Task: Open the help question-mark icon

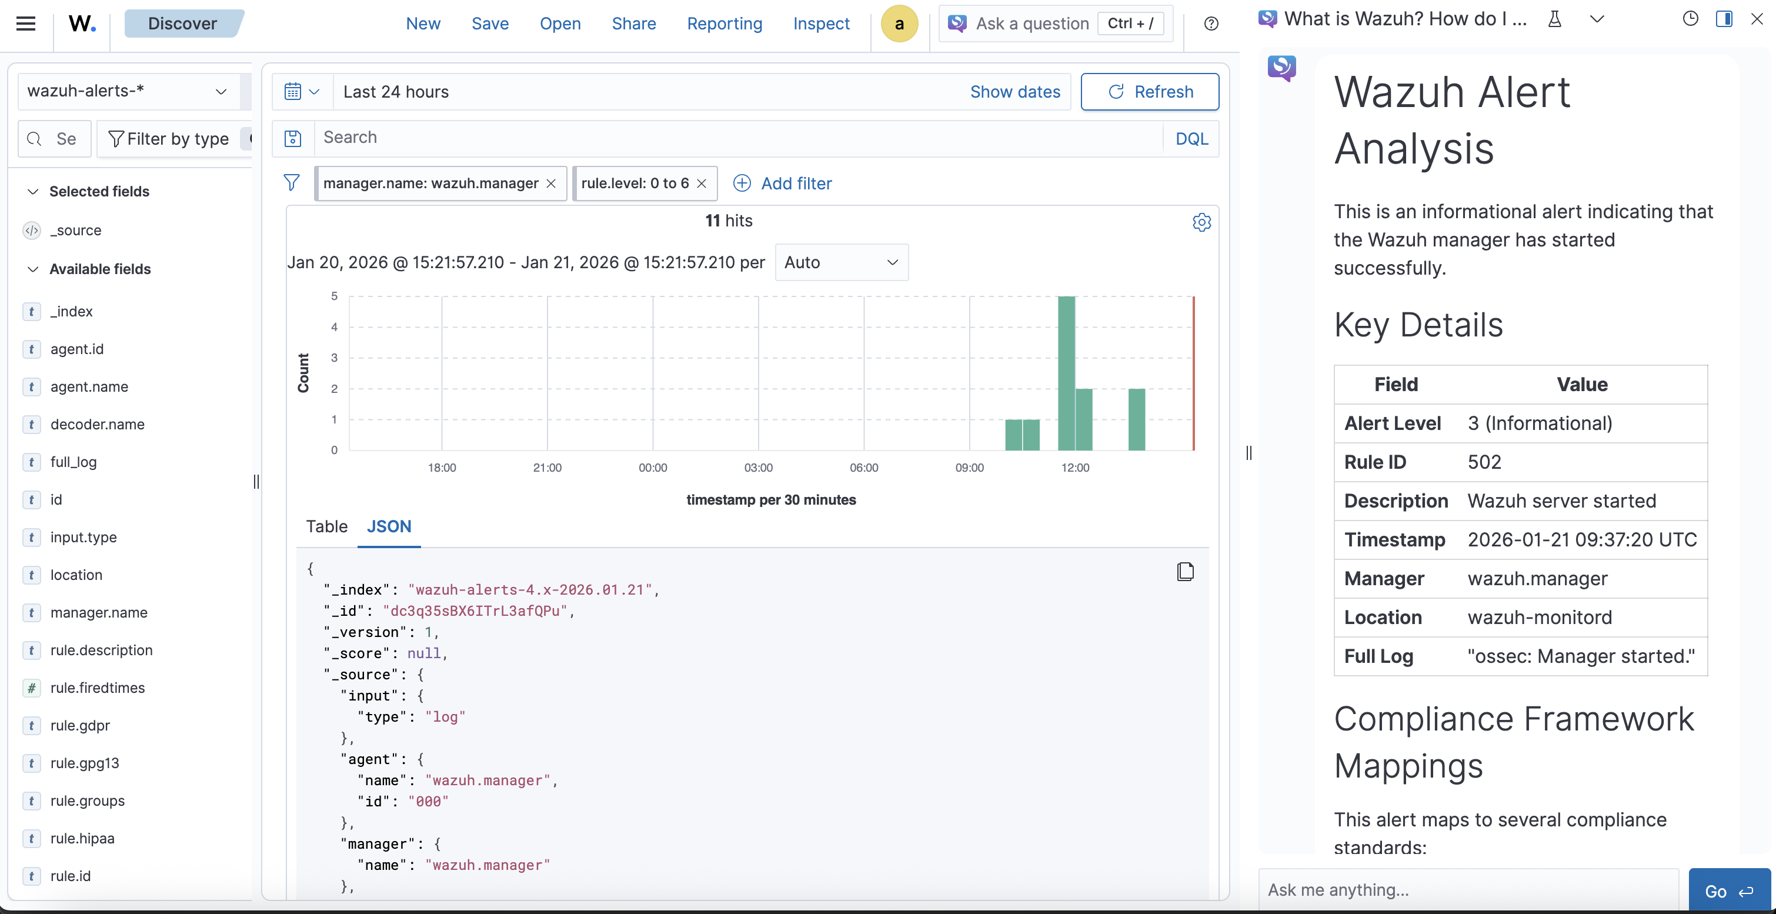Action: 1211,24
